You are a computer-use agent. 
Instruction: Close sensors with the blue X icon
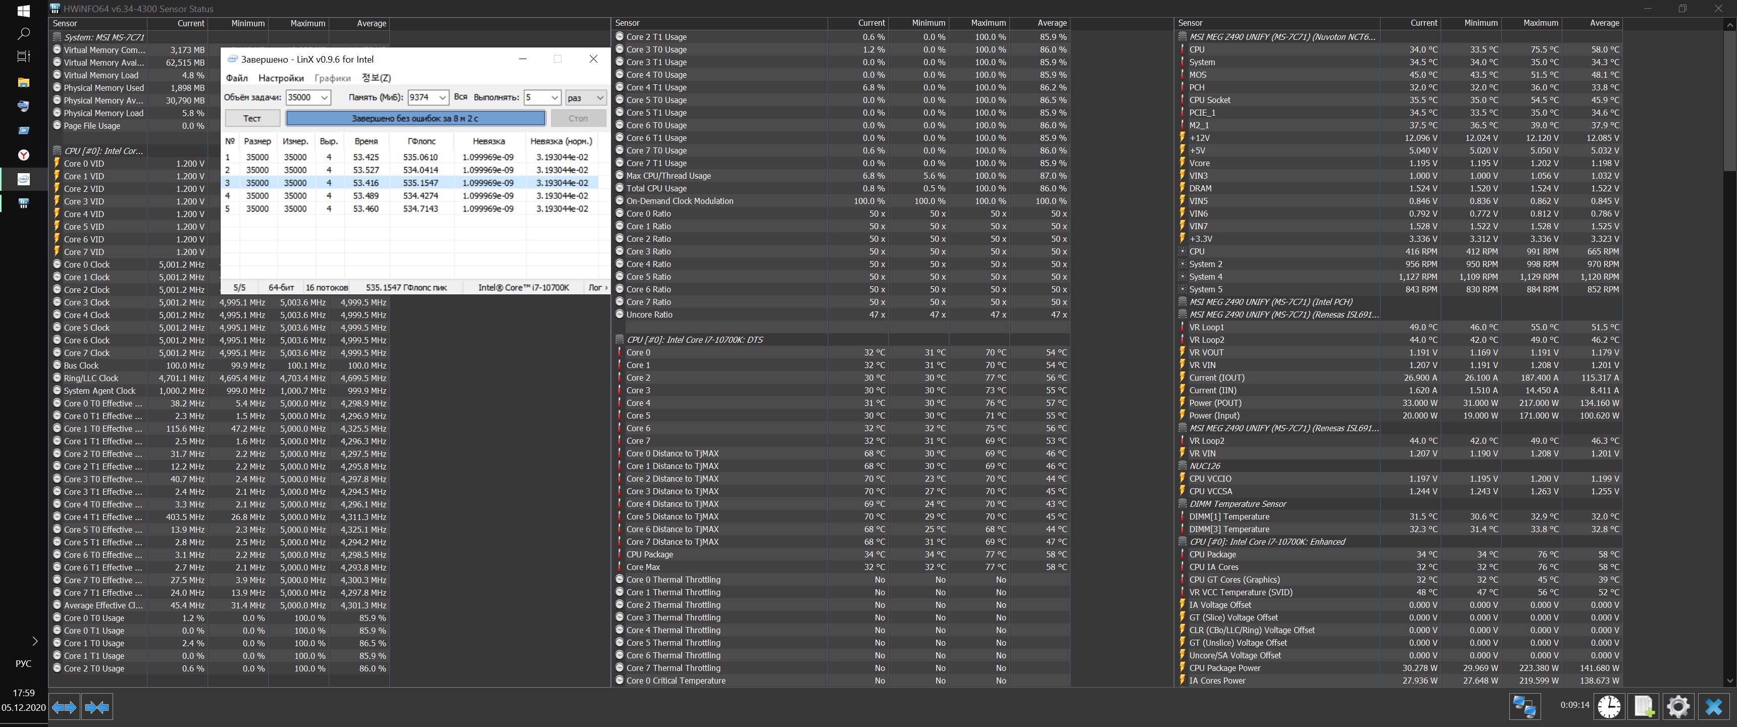[1713, 706]
